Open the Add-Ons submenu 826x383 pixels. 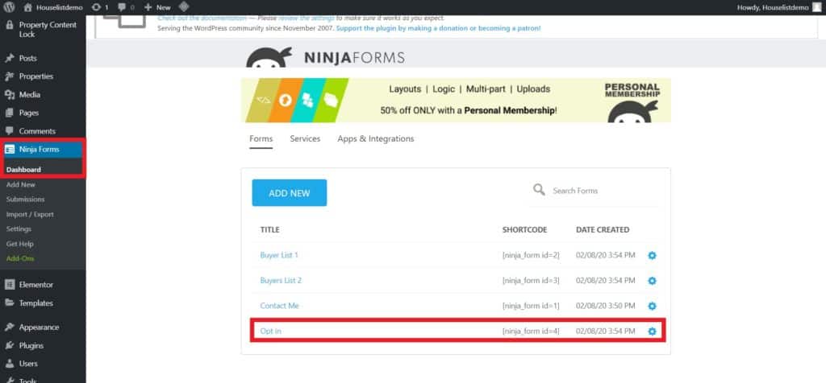[20, 258]
